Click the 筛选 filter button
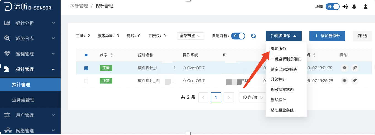Viewport: 375px width, 135px height. [362, 36]
